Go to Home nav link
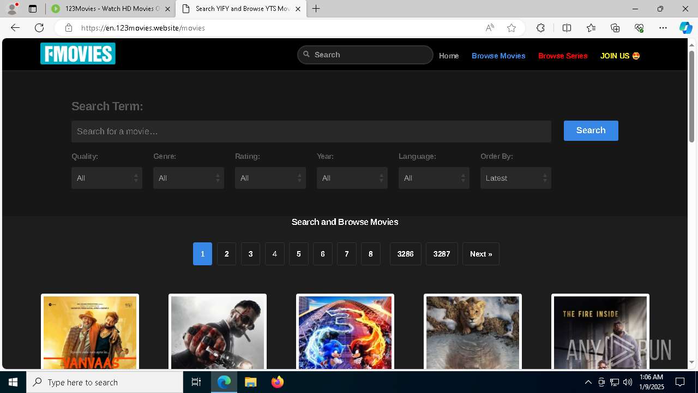 pyautogui.click(x=449, y=56)
